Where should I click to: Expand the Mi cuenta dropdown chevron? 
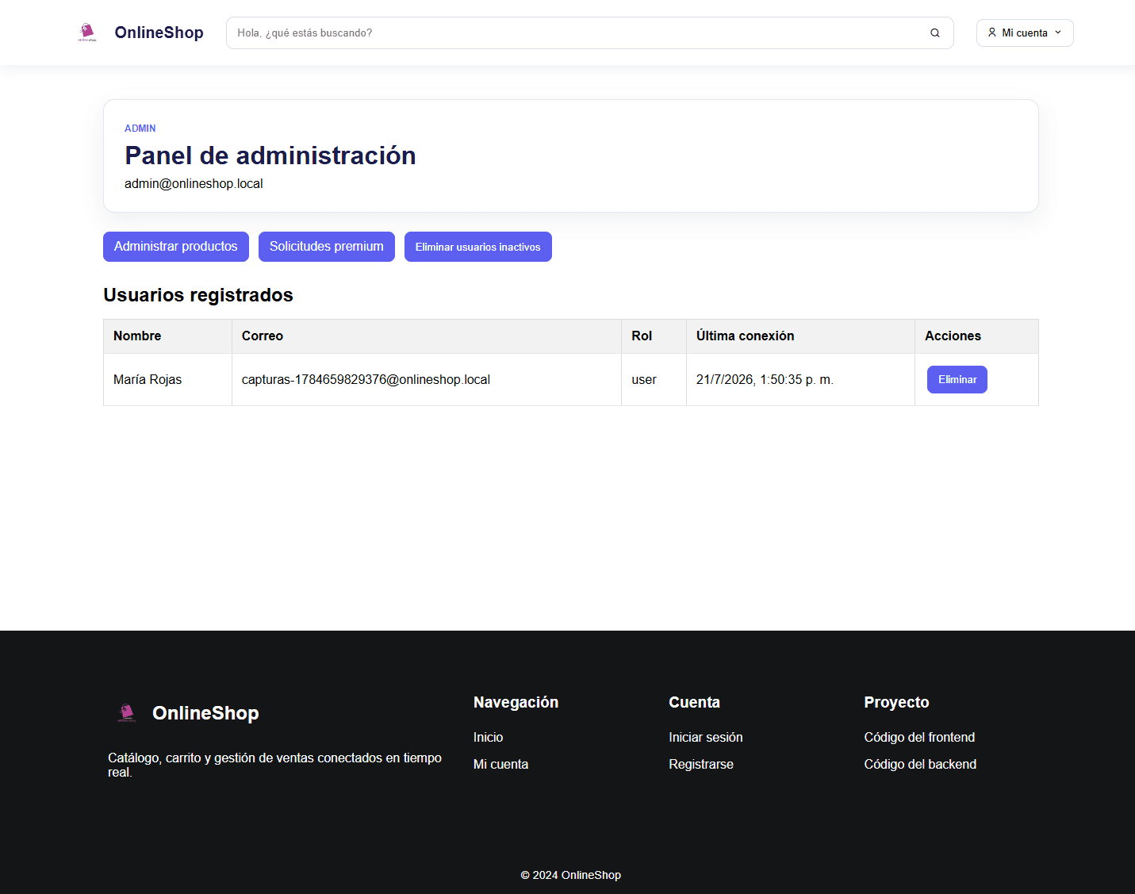pos(1058,33)
